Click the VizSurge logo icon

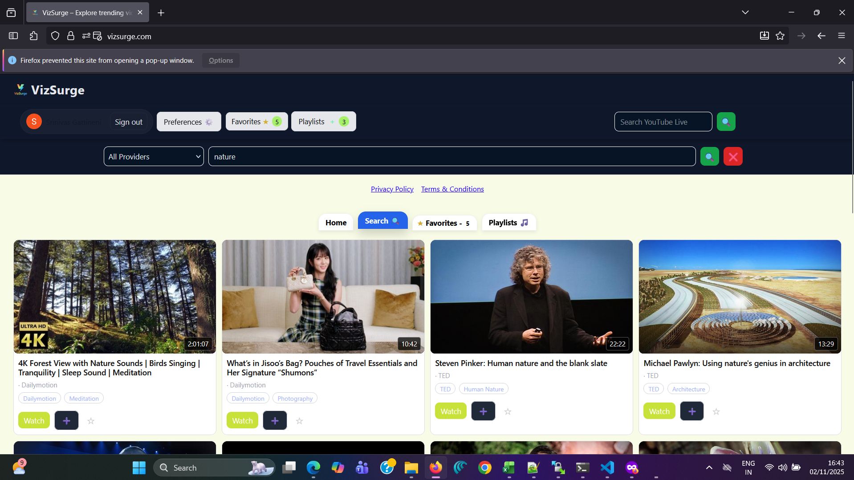(20, 89)
